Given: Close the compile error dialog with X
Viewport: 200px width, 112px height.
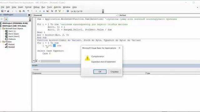Looking at the screenshot, I should coord(119,48).
